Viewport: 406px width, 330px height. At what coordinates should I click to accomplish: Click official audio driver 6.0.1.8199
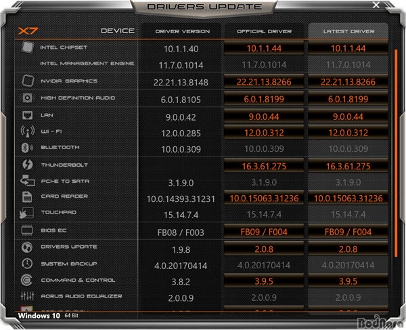coord(264,99)
